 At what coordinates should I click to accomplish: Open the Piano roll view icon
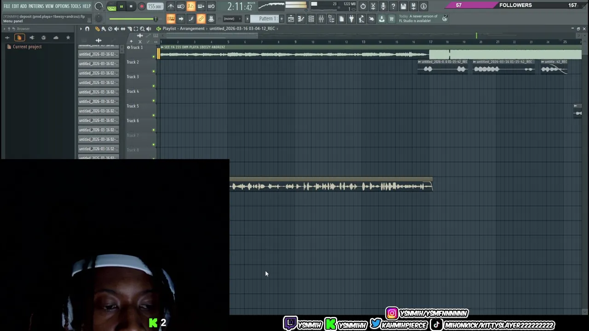point(301,19)
